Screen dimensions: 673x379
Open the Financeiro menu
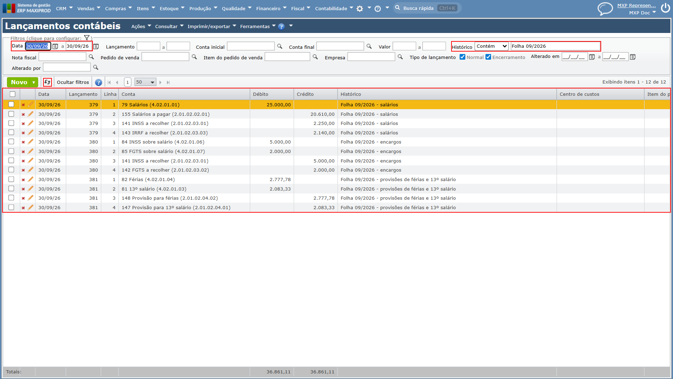[x=271, y=8]
